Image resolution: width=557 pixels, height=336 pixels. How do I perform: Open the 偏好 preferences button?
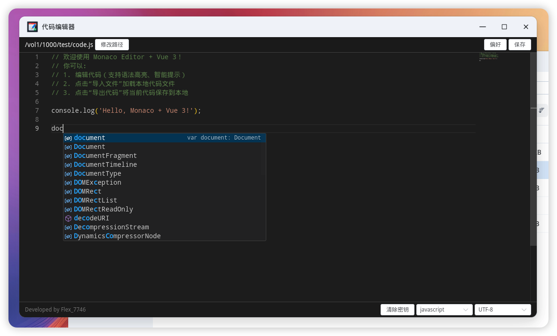pos(495,45)
